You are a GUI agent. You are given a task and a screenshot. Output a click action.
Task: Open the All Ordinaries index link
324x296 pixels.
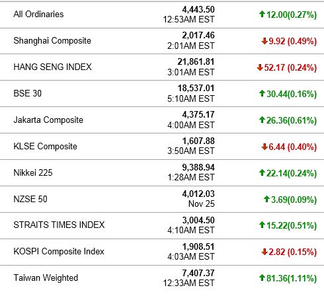[x=38, y=14]
